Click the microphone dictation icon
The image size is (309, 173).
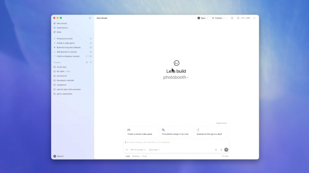[221, 150]
